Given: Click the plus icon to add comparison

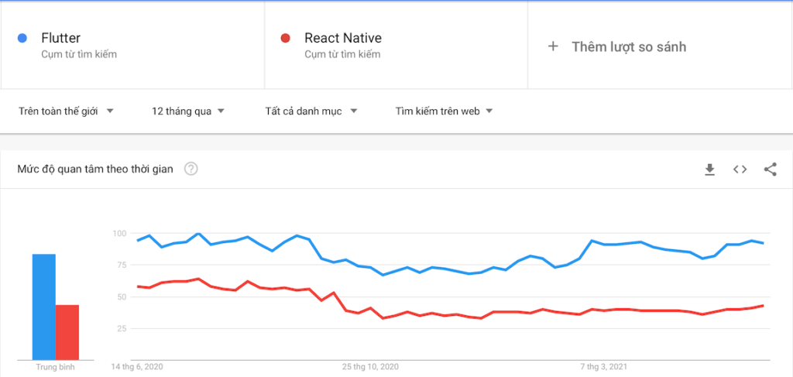Looking at the screenshot, I should coord(553,46).
